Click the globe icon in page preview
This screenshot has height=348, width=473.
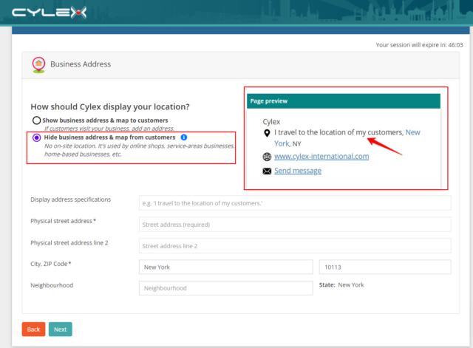[267, 157]
